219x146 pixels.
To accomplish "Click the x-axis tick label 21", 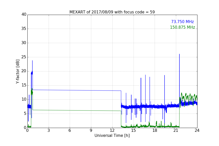I will pyautogui.click(x=176, y=131).
